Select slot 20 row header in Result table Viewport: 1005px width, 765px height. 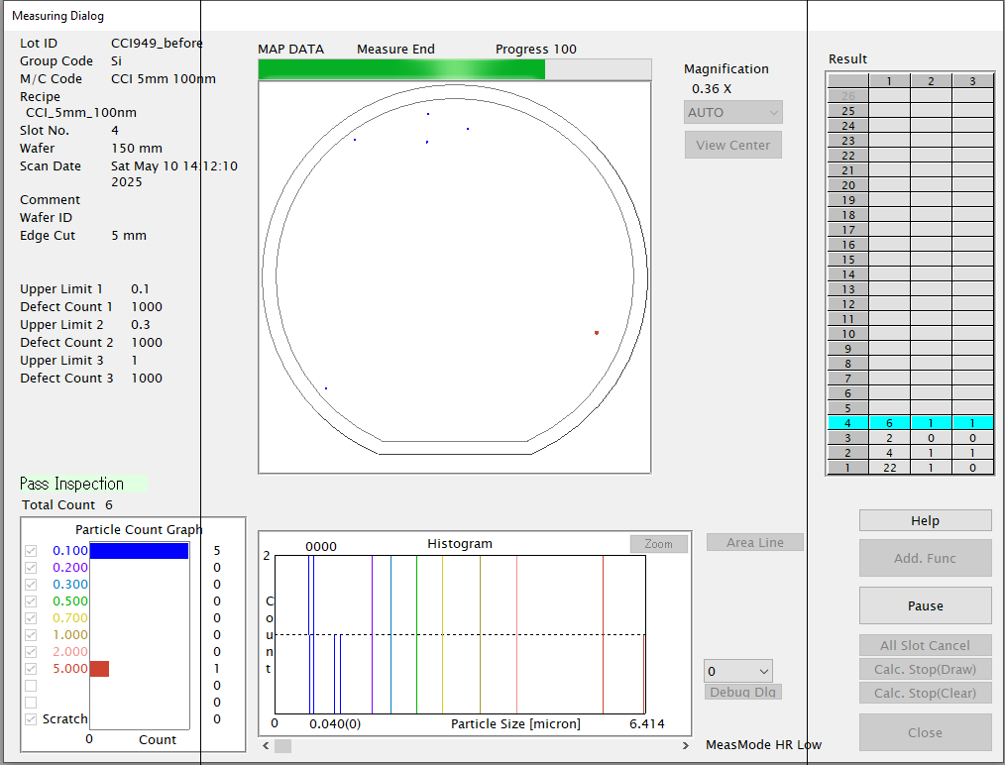848,185
